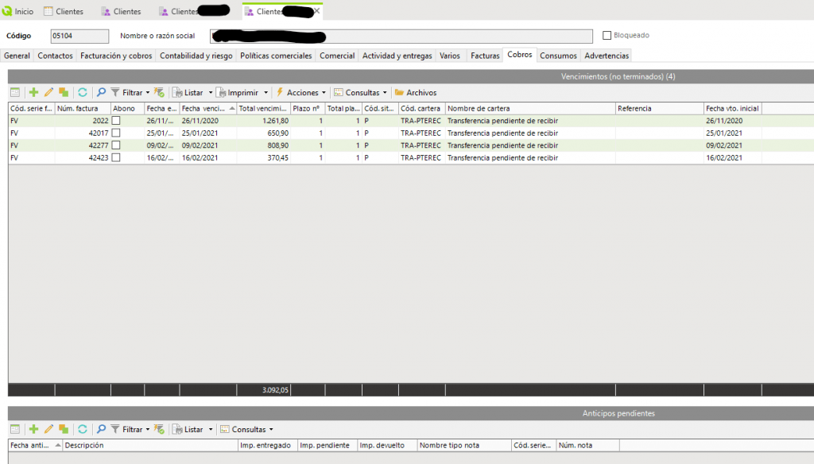Open the Políticas comerciales tab
This screenshot has height=464, width=814.
tap(276, 56)
